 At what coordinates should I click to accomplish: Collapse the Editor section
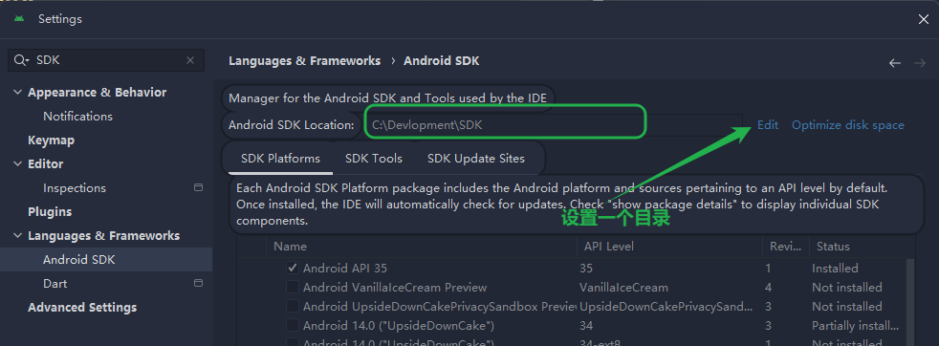click(17, 164)
